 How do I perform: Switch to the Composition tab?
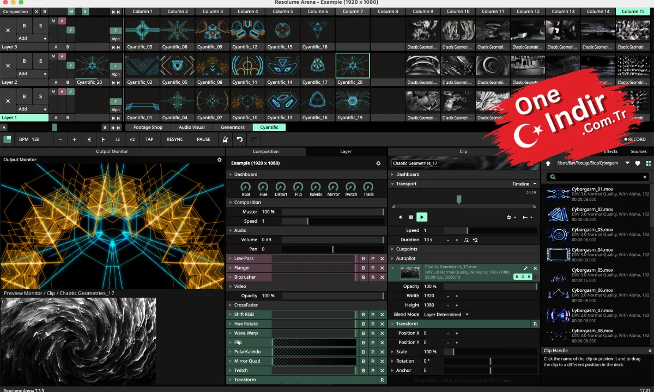point(266,151)
